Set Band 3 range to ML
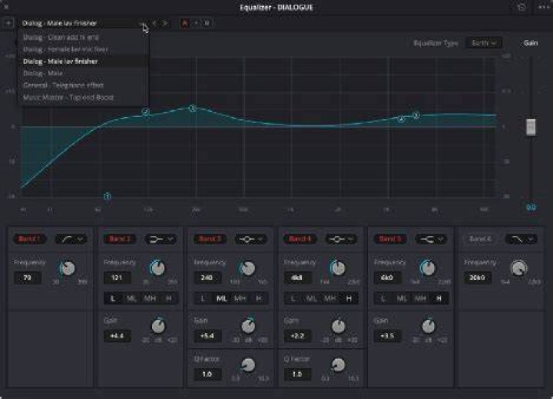553x399 pixels. tap(221, 298)
